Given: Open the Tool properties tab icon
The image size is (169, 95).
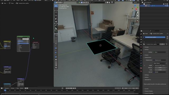Looking at the screenshot, I should [x=141, y=34].
